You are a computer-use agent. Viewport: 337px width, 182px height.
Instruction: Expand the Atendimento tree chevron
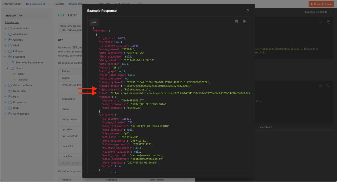click(x=5, y=34)
